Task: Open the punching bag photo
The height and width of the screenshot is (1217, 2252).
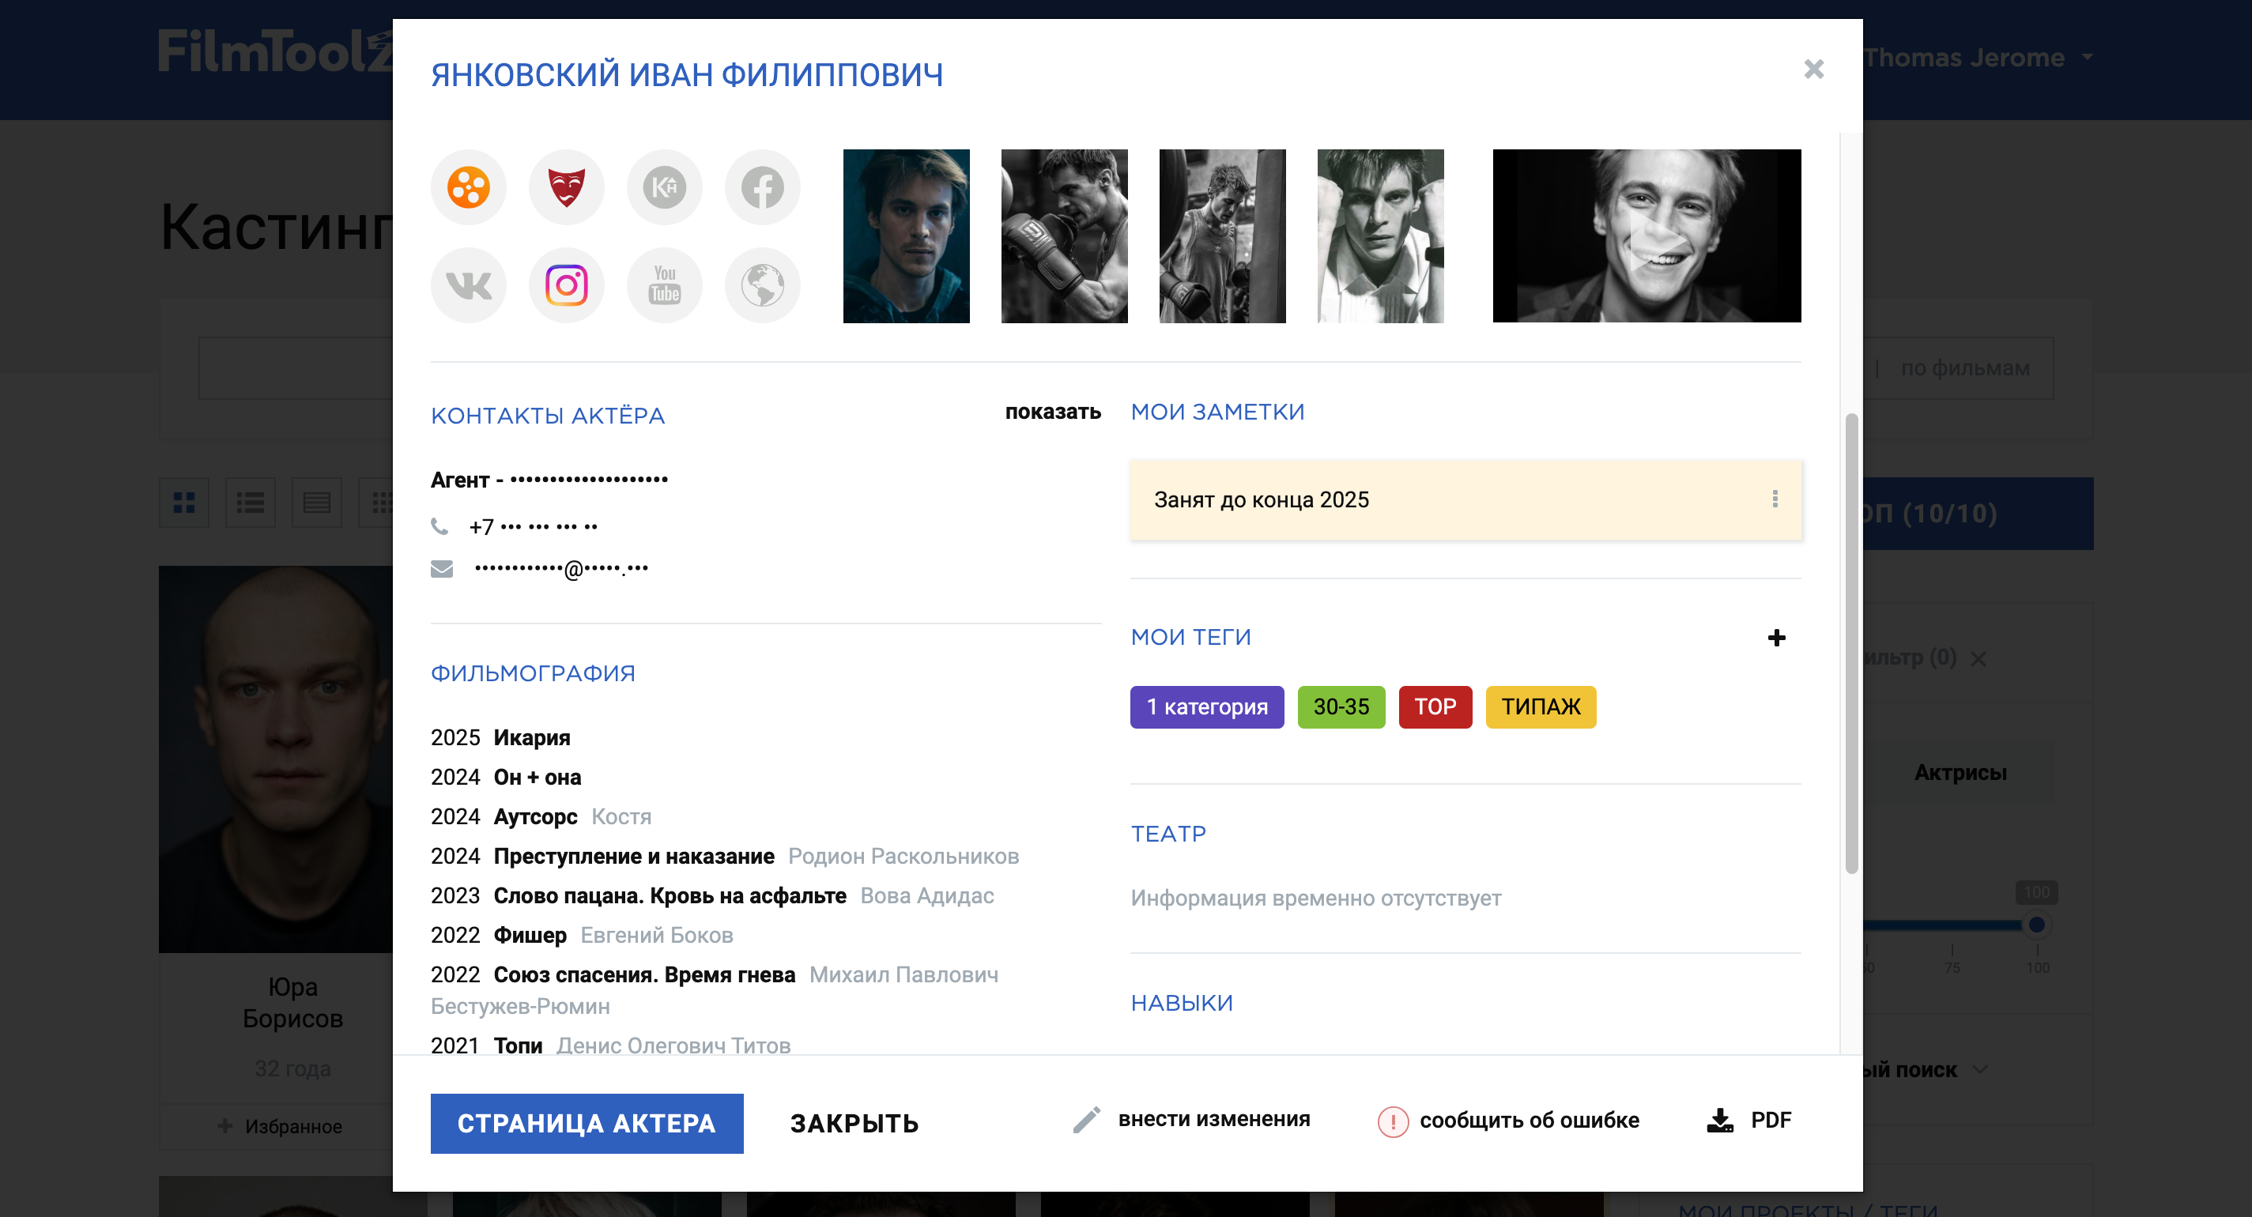Action: click(x=1223, y=236)
